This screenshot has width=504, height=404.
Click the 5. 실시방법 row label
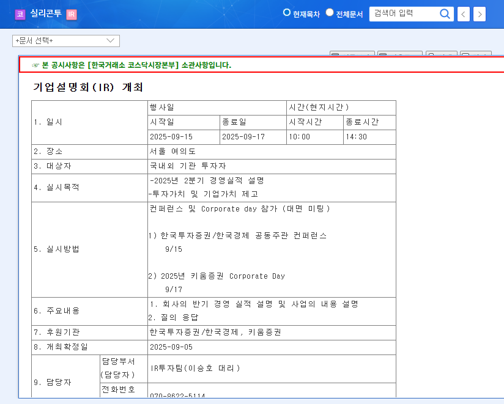pyautogui.click(x=56, y=249)
